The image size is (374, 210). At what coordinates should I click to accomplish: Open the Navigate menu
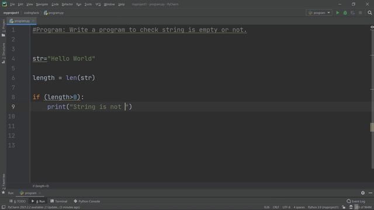point(42,4)
